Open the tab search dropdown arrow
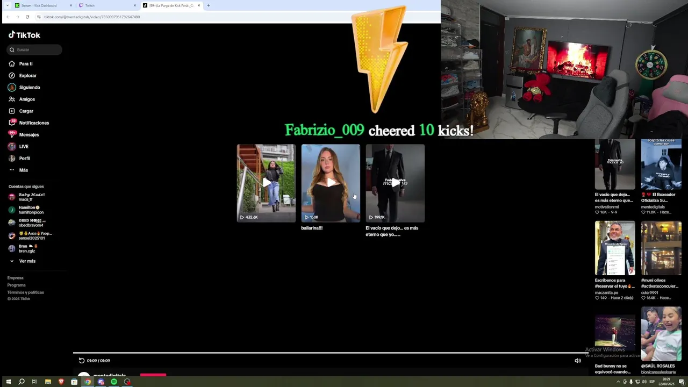 point(8,5)
